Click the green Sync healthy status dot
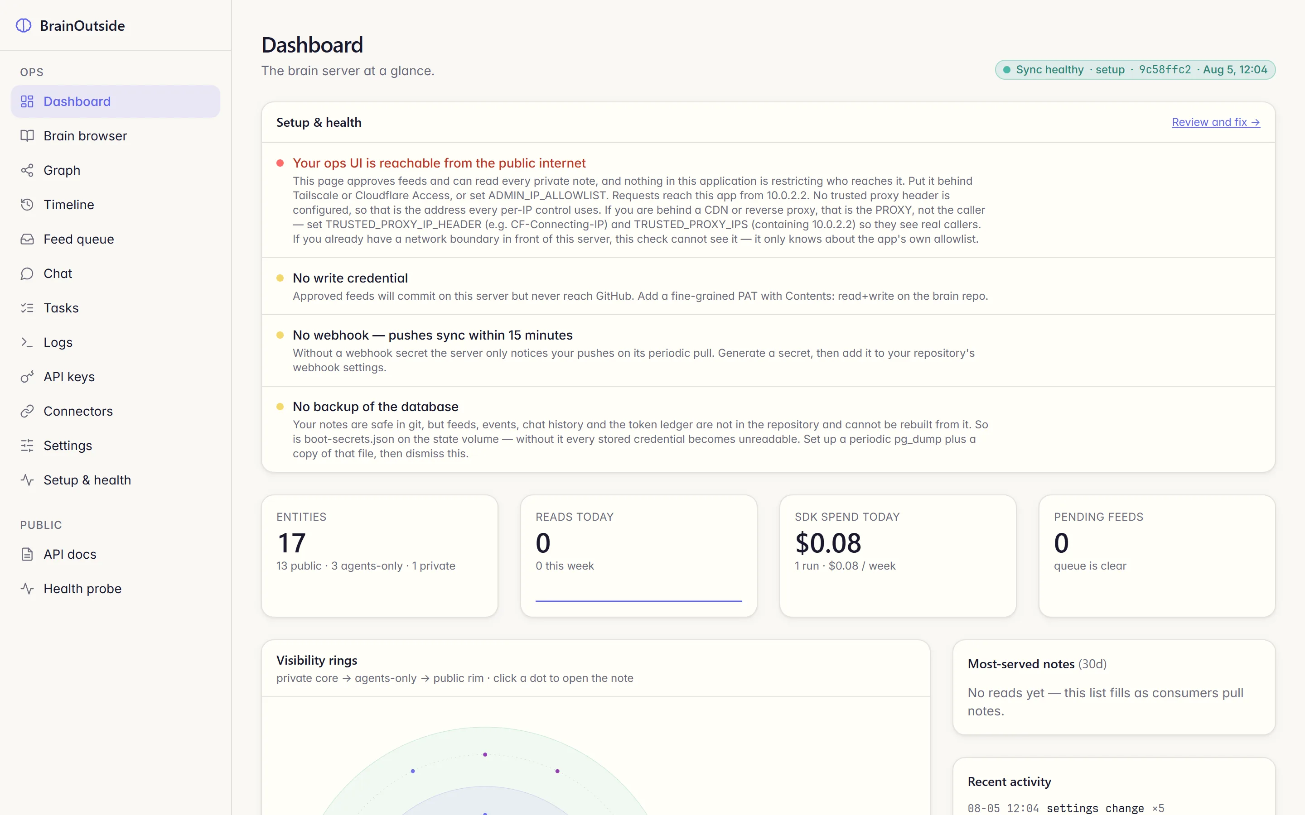This screenshot has height=815, width=1305. click(x=1006, y=70)
